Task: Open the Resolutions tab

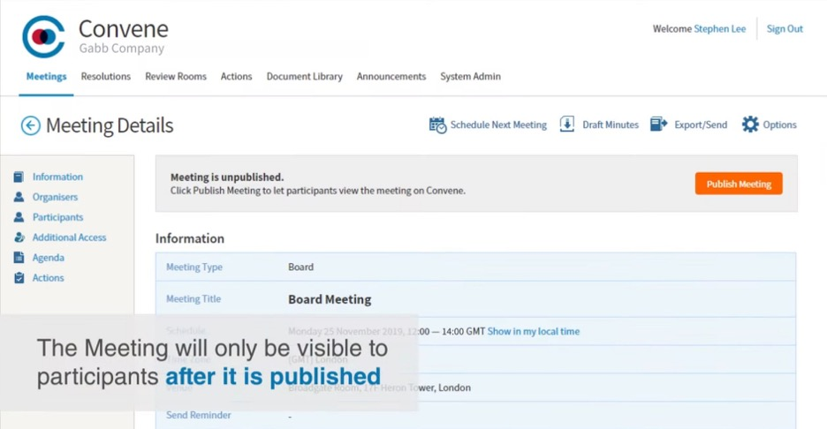Action: pyautogui.click(x=105, y=77)
